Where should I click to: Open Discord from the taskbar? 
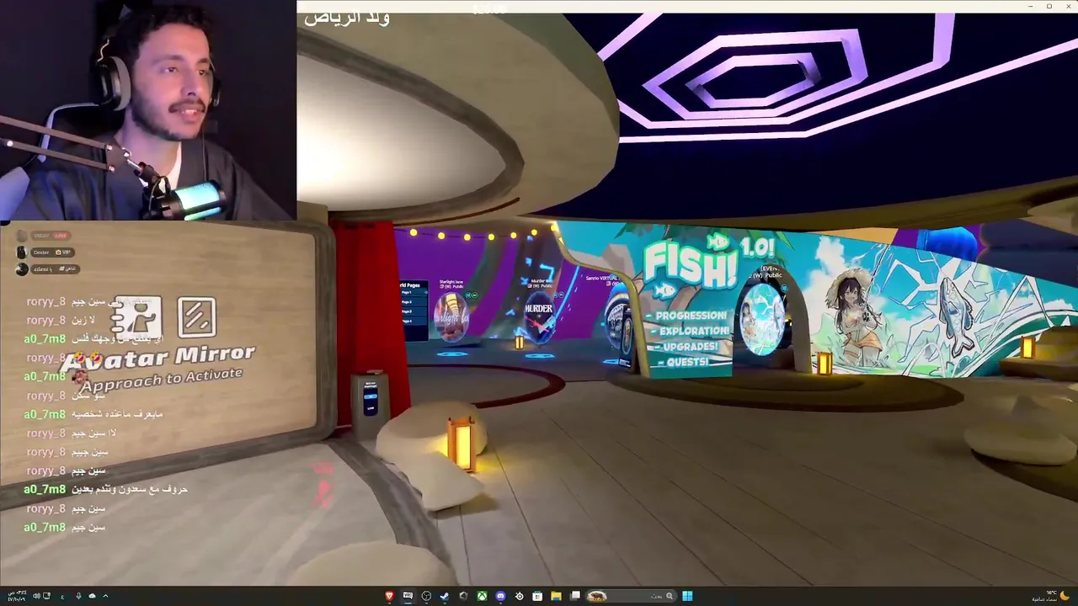500,596
